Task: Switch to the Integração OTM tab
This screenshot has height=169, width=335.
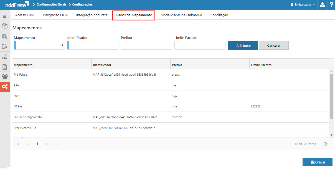Action: [x=55, y=15]
